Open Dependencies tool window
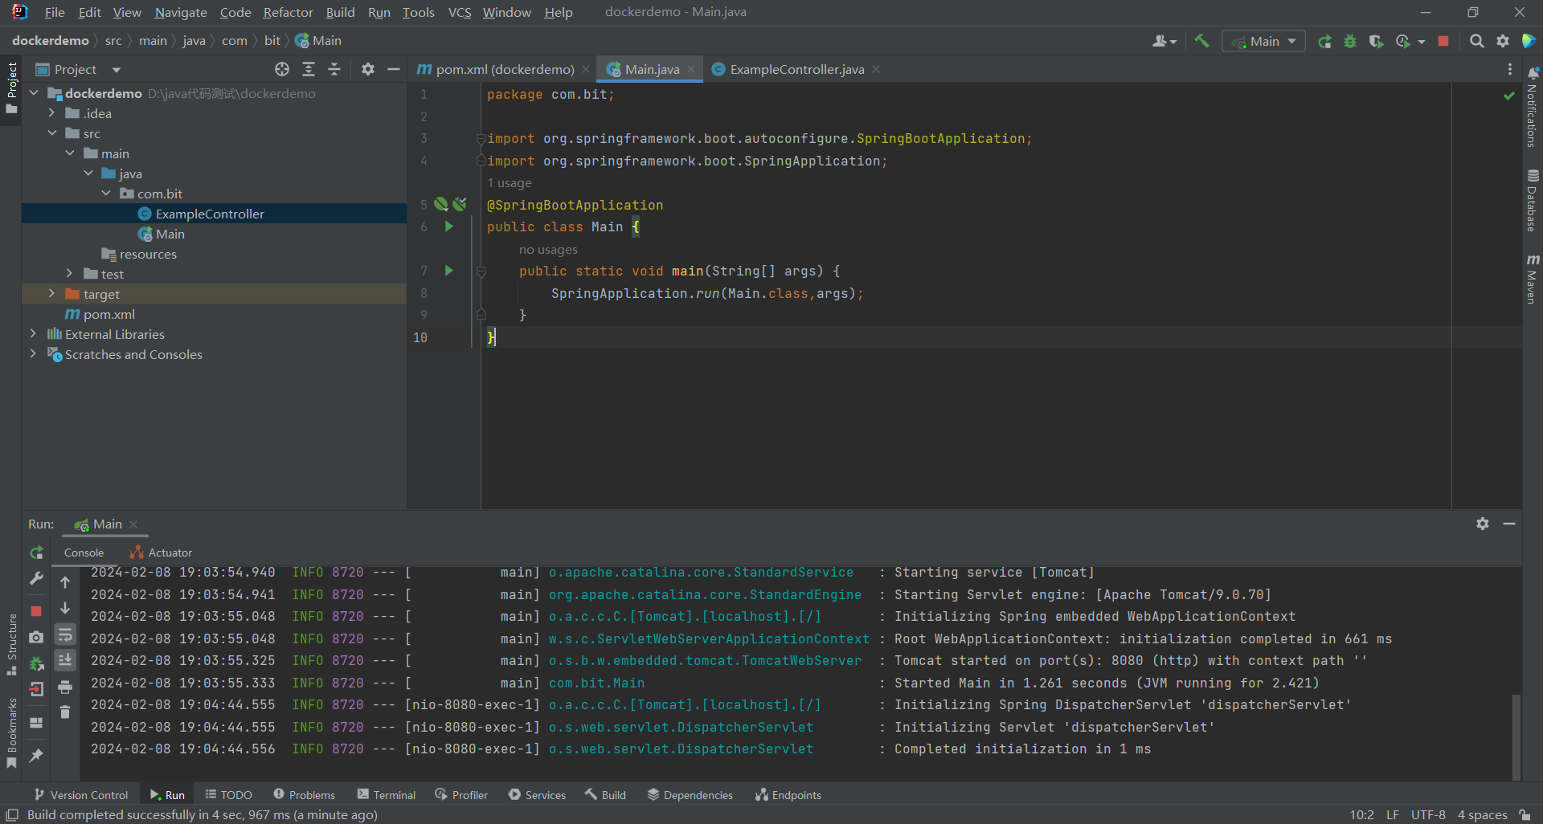 coord(690,795)
